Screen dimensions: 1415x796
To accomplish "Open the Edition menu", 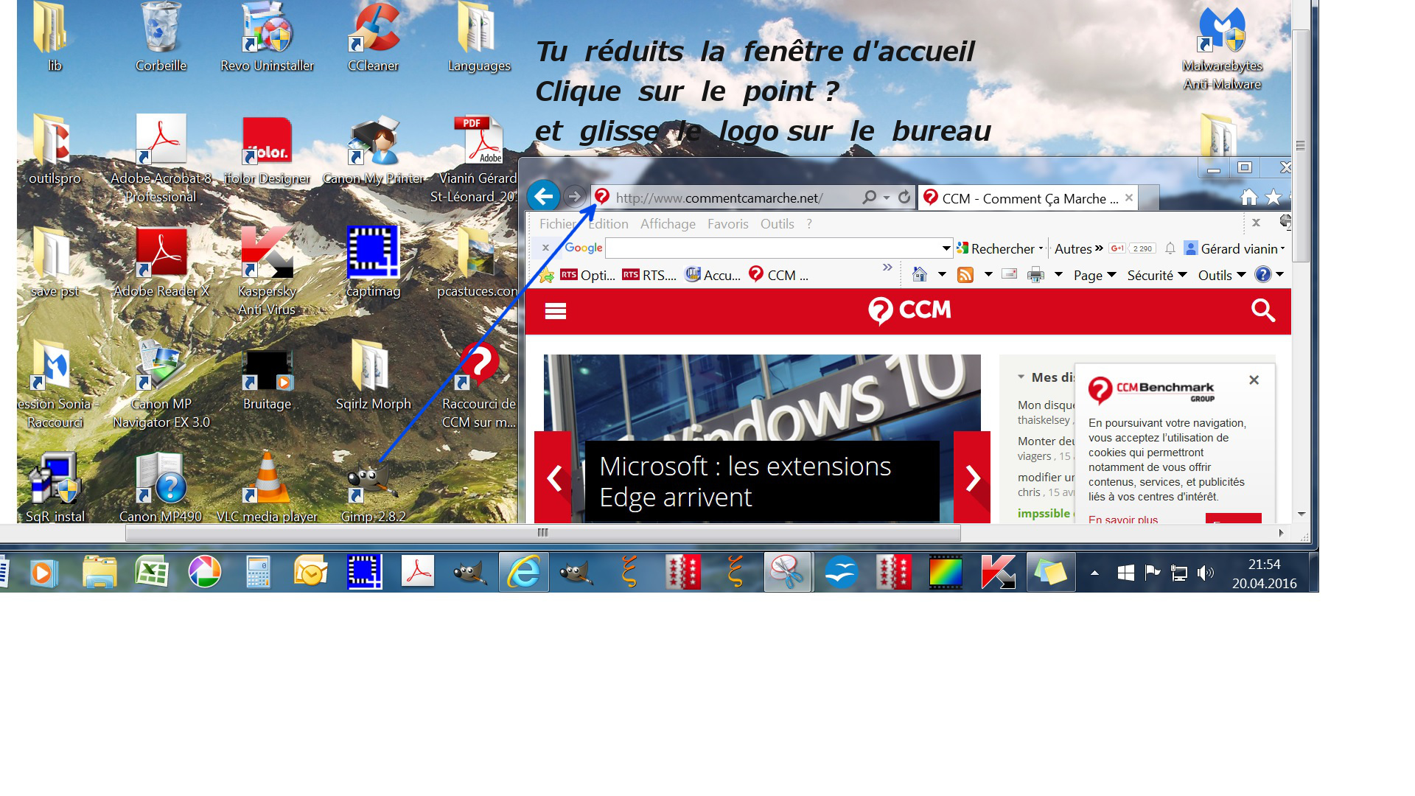I will 608,223.
